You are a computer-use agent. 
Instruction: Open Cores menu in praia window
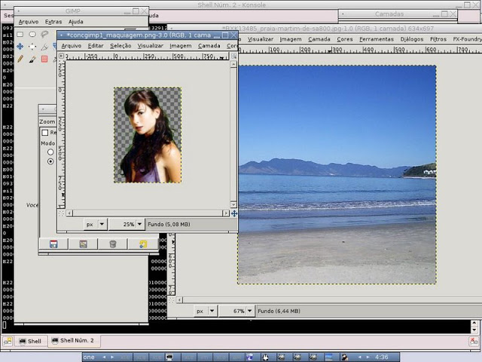345,39
